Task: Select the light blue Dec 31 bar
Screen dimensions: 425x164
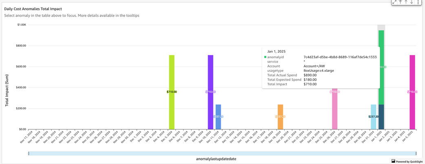Action: tap(373, 122)
